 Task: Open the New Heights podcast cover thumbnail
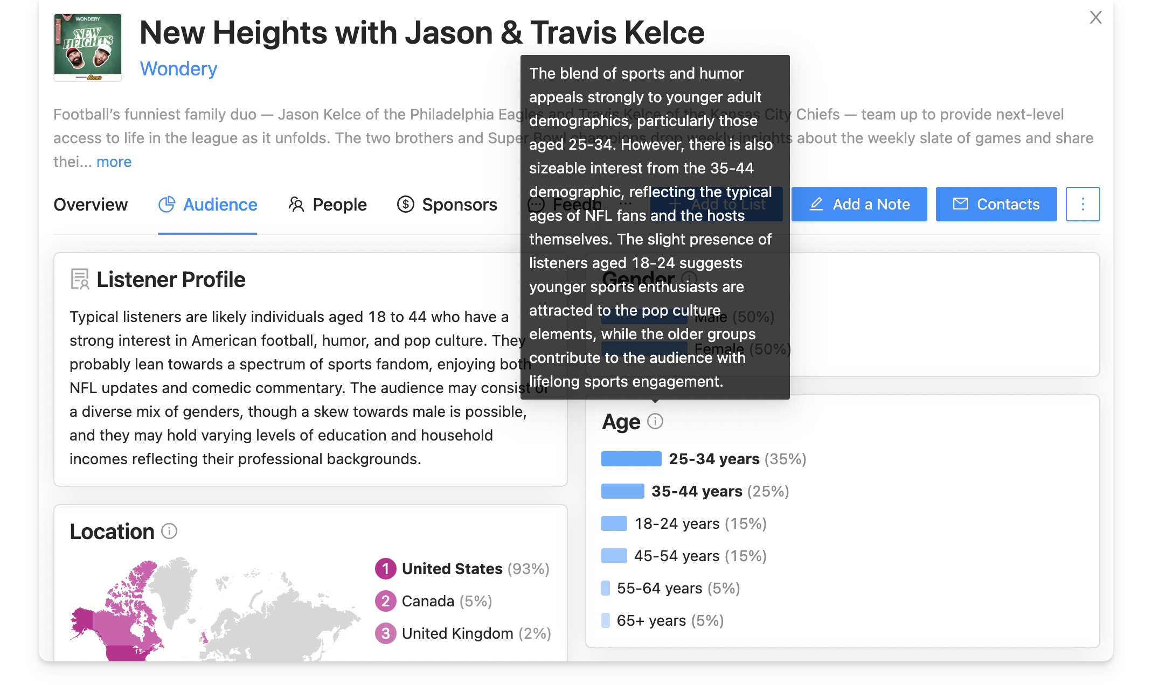click(x=88, y=47)
